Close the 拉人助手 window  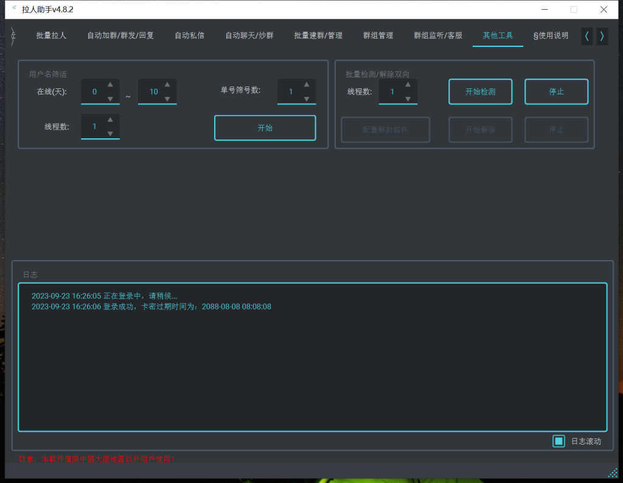[x=604, y=10]
